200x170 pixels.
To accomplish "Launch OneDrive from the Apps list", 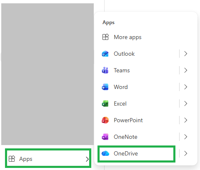I will click(136, 154).
